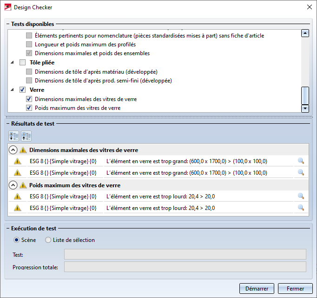This screenshot has height=298, width=317.
Task: Click the Progression totale progress bar
Action: pyautogui.click(x=185, y=267)
